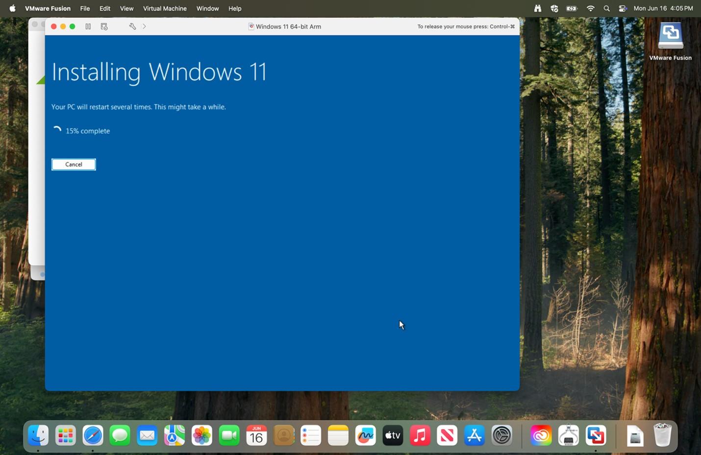Screen dimensions: 701x455
Task: Minimize the Windows 11 VM window
Action: (x=63, y=26)
